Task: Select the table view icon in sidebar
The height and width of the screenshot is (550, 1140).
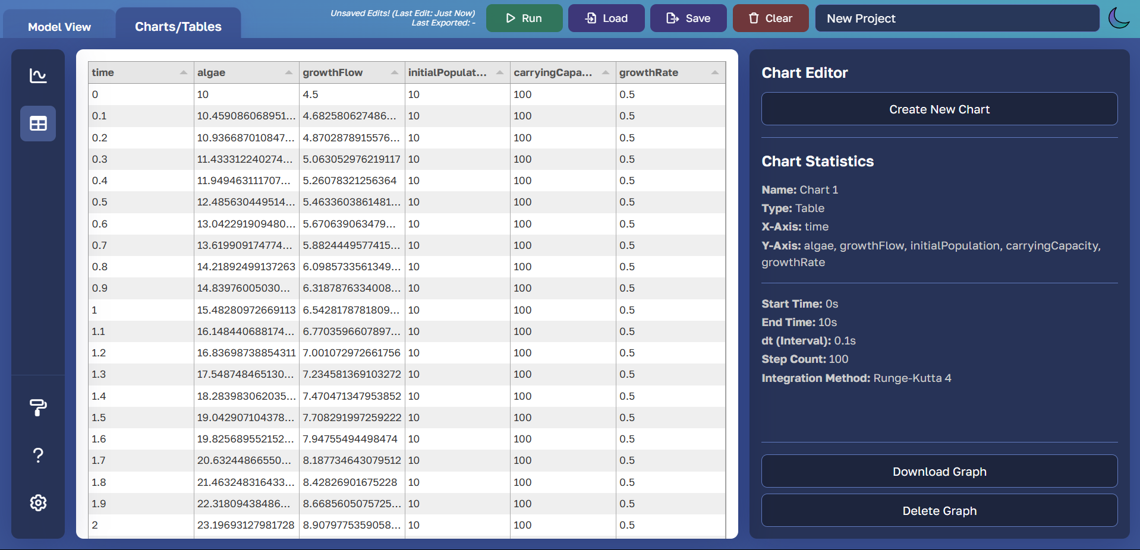Action: pos(38,124)
